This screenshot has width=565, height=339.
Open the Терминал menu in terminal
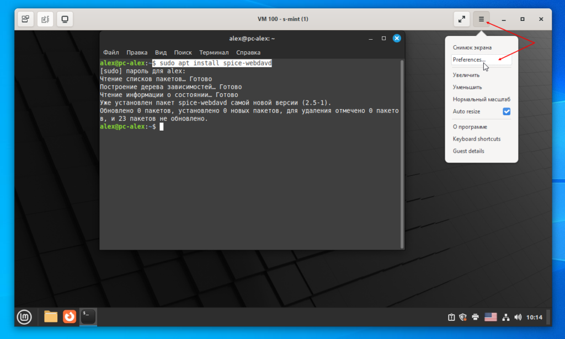pos(214,52)
